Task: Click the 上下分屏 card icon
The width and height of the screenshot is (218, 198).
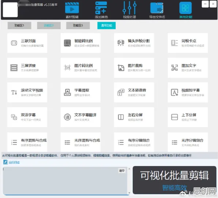Action: pos(174,117)
